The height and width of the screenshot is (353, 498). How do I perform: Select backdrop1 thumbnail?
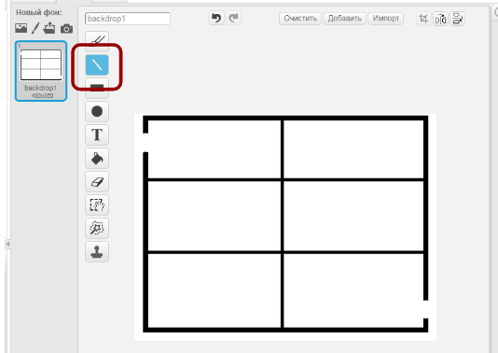41,71
